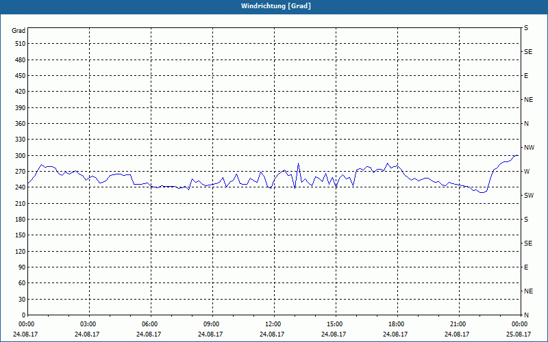The width and height of the screenshot is (548, 342).
Task: Pick the 30 tick label on the left axis
Action: (x=22, y=300)
